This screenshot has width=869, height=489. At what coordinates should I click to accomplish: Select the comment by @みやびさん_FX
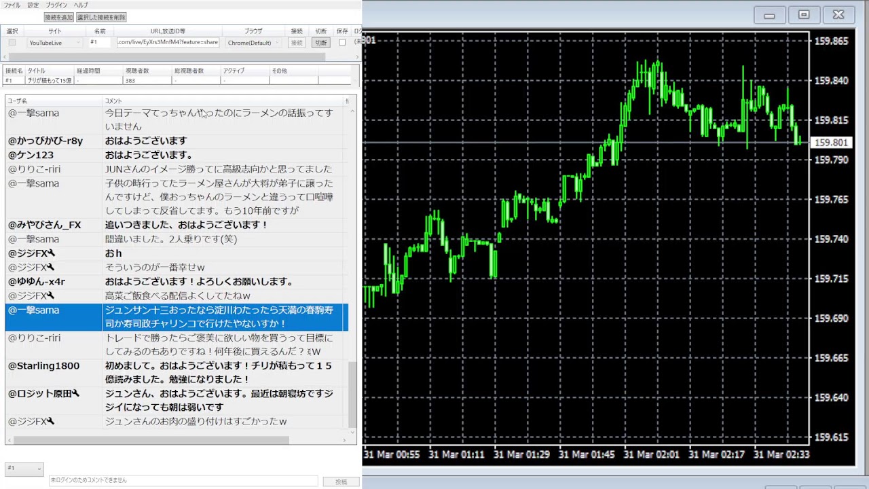pos(177,225)
